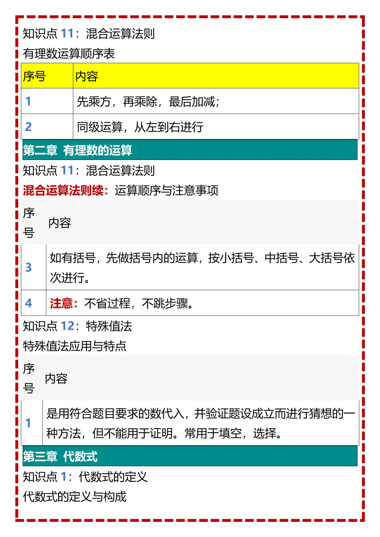Click the heading '知识点 12：特殊值法'
The height and width of the screenshot is (537, 380).
pos(77,326)
